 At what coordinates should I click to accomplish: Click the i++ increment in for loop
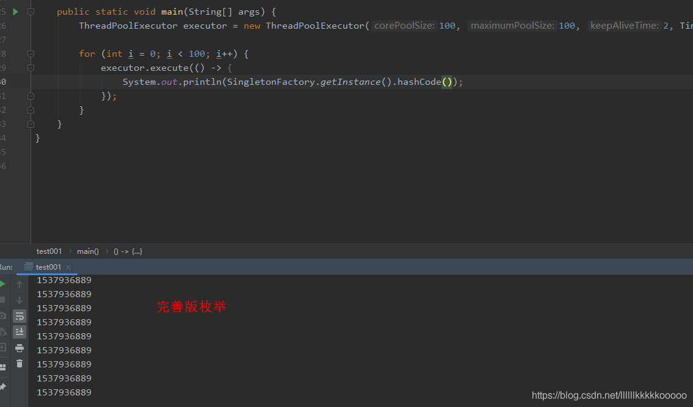pos(225,54)
